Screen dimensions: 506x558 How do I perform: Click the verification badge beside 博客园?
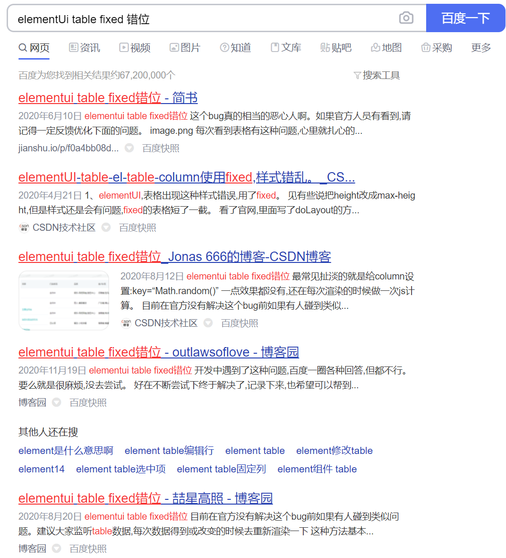click(x=56, y=402)
